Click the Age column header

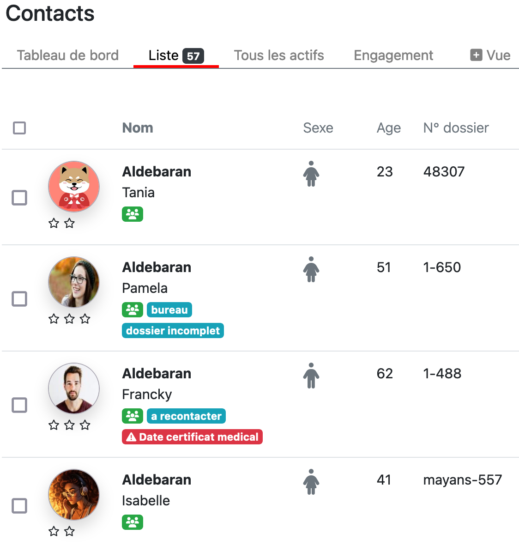pyautogui.click(x=388, y=128)
